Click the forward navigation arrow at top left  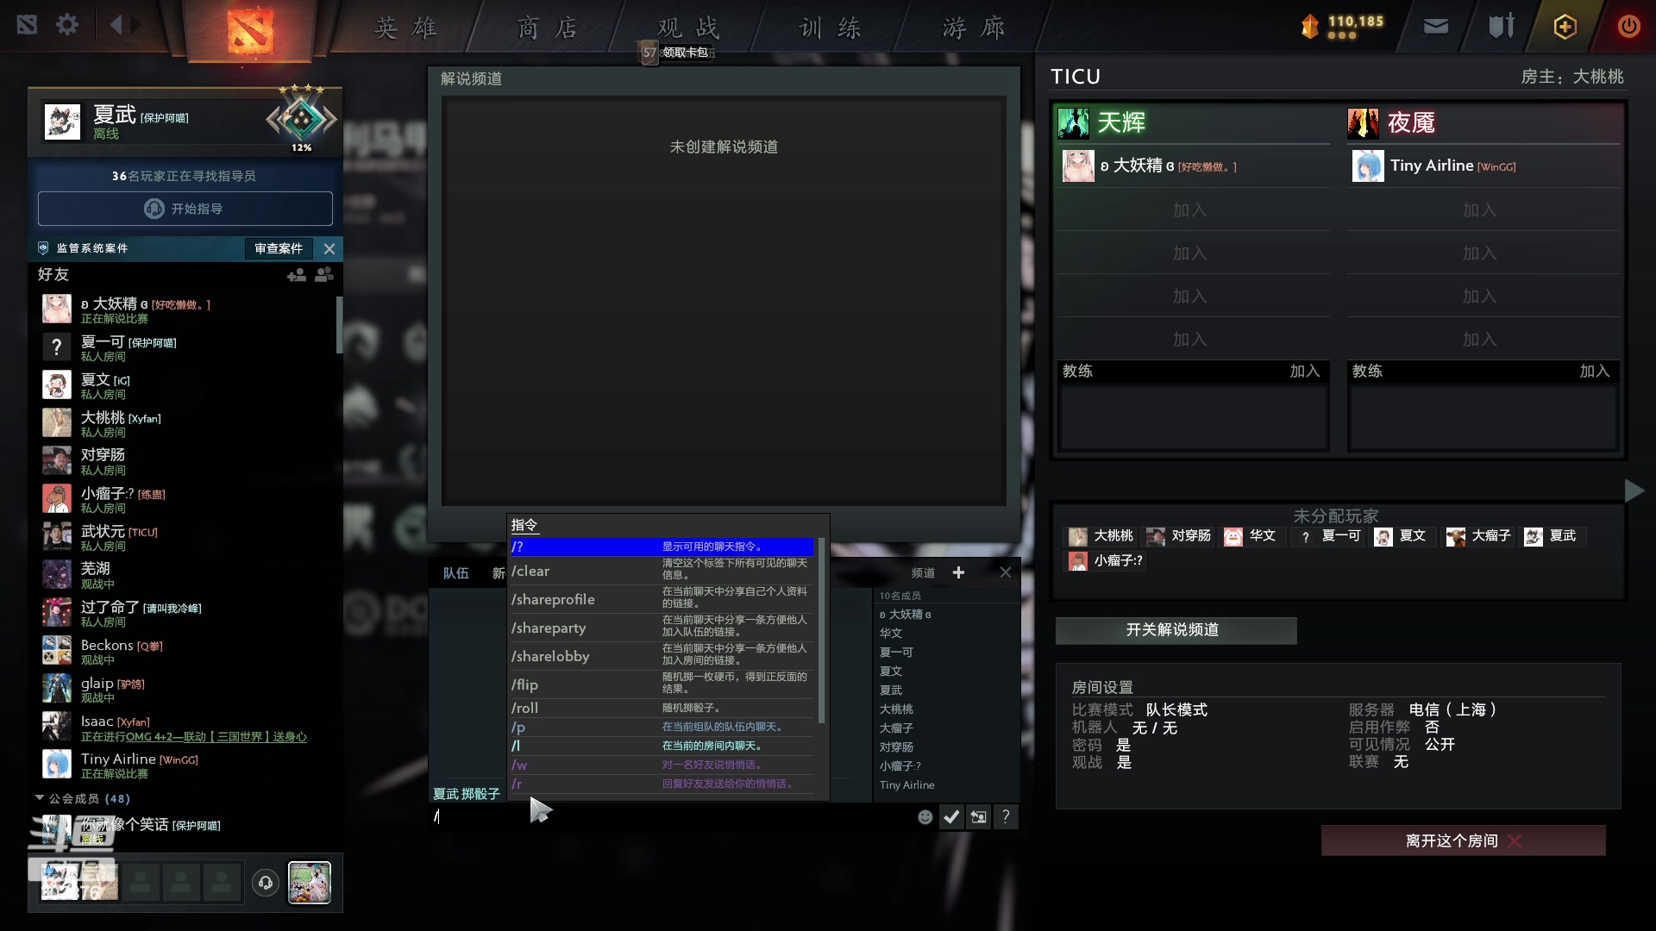[135, 24]
